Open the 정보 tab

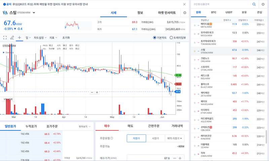pyautogui.click(x=140, y=13)
